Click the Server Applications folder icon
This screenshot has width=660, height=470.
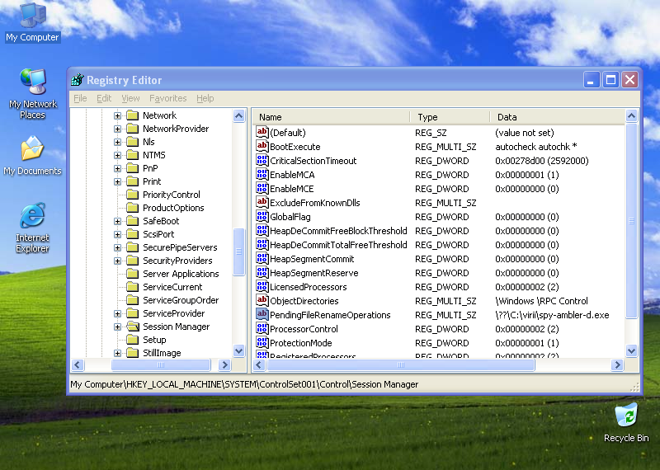pyautogui.click(x=133, y=274)
